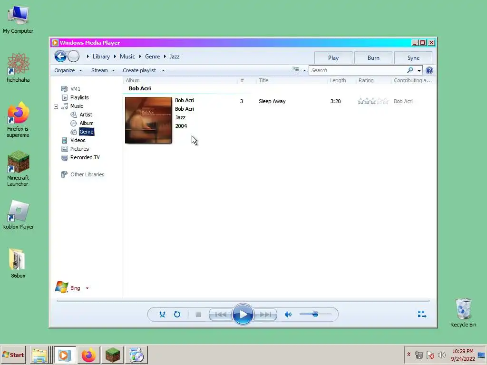
Task: Open the Organize menu
Action: [x=68, y=70]
